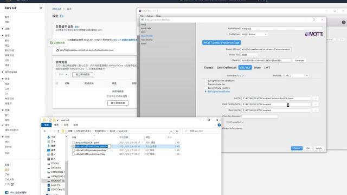Open the Profile Type dropdown
Screen dimensions: 347x195
(x=254, y=34)
